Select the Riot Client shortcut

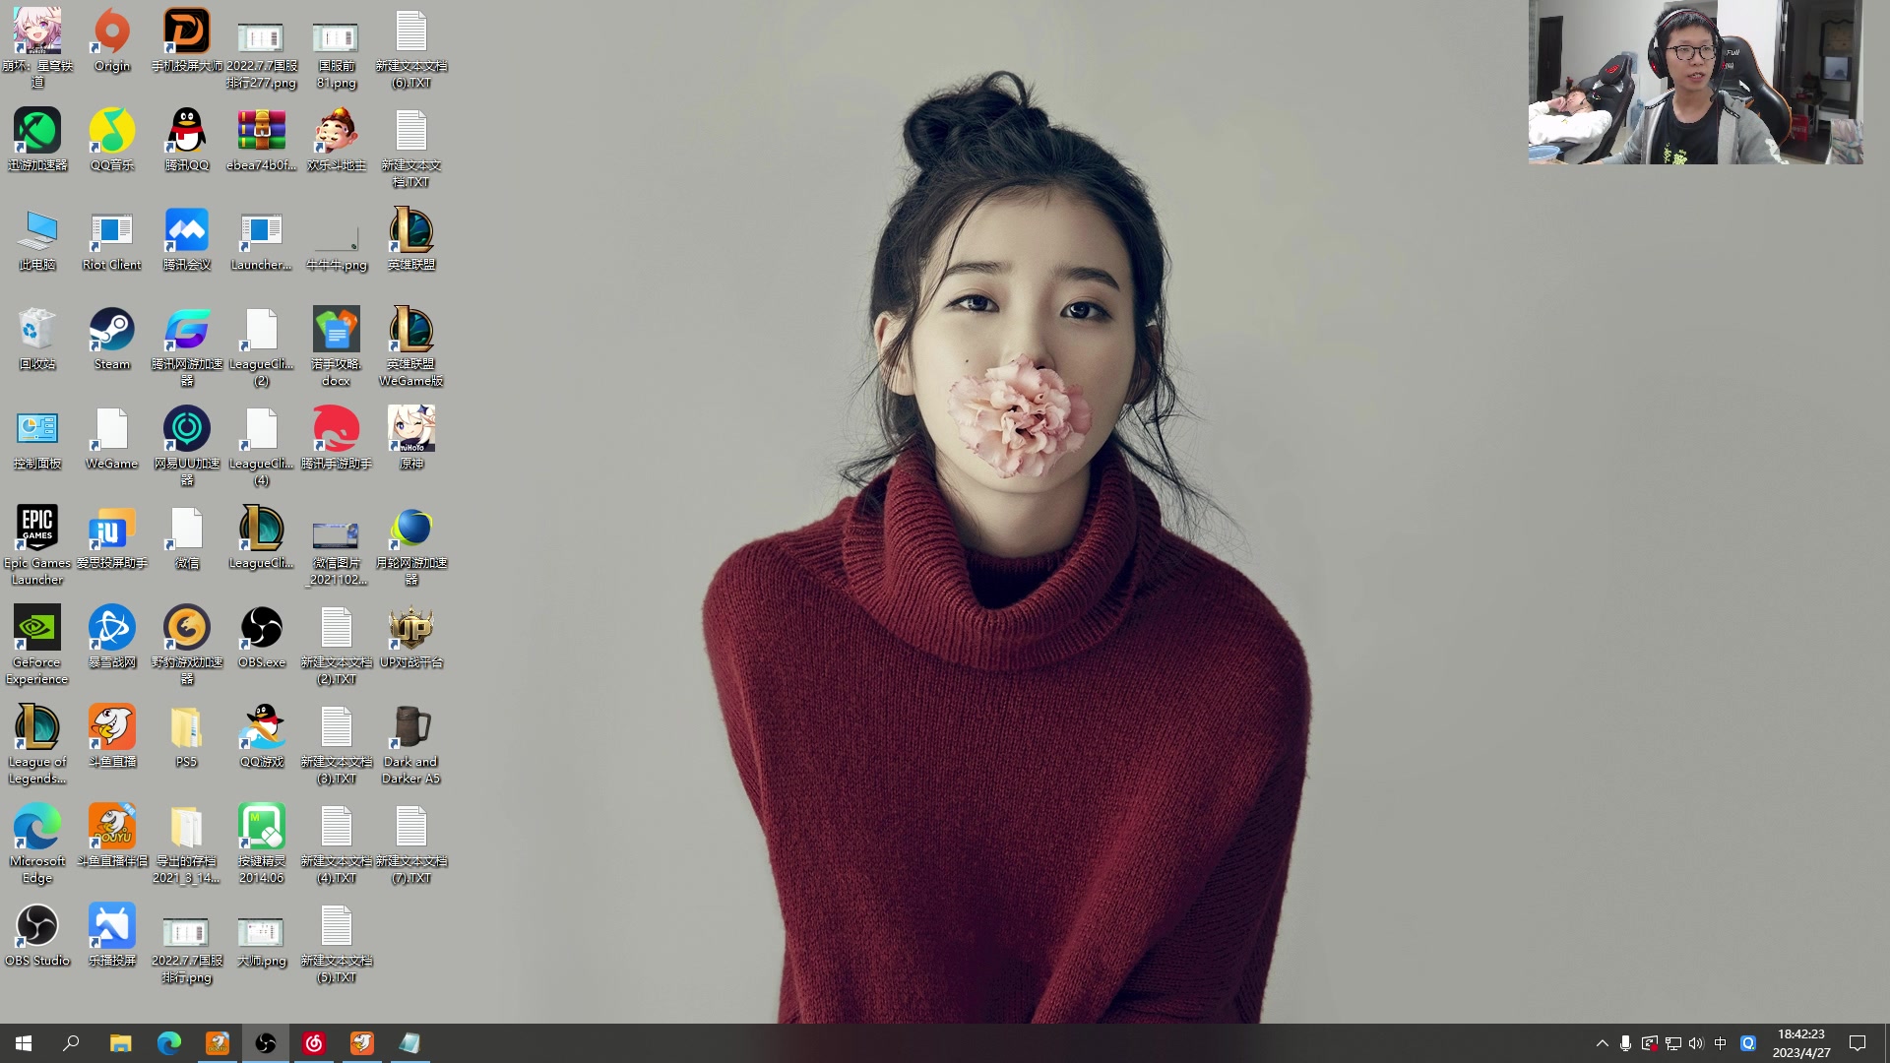point(112,231)
